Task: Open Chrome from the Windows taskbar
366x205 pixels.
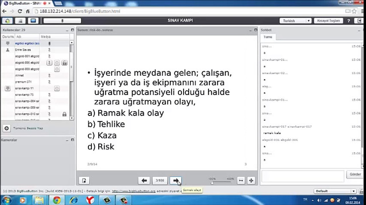Action: tap(57, 200)
